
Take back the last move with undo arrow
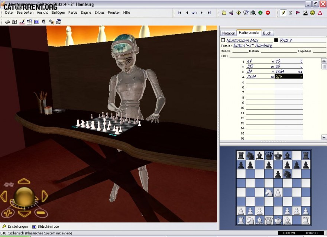coord(194,13)
